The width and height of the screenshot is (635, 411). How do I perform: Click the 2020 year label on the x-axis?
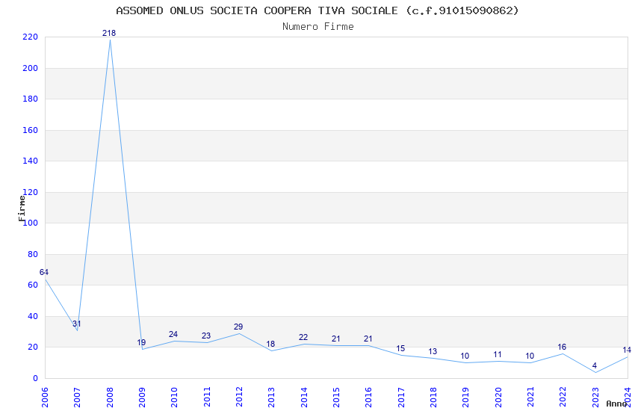tap(498, 398)
